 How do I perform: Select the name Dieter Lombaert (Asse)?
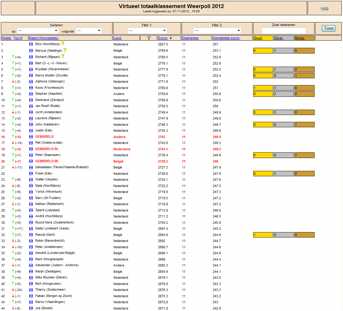click(x=52, y=229)
